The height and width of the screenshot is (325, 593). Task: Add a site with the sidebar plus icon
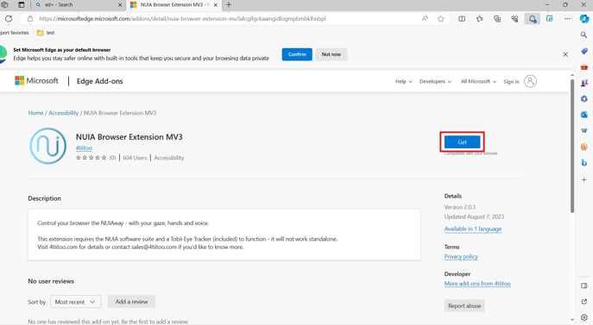[584, 179]
